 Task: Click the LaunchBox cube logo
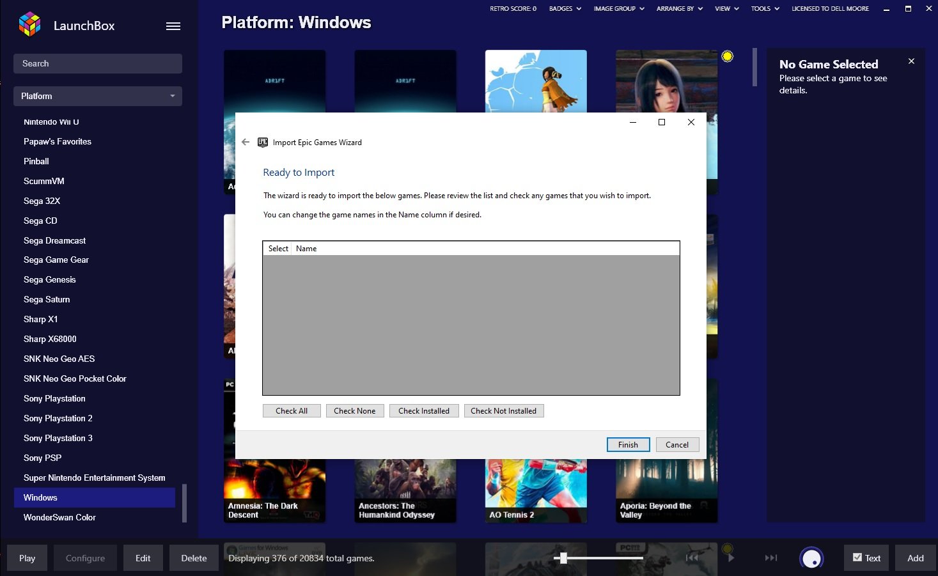(x=29, y=25)
